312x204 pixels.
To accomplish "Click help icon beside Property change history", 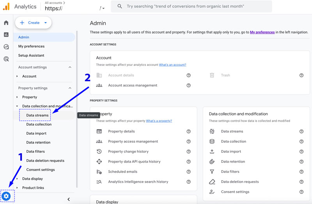I will click(188, 152).
